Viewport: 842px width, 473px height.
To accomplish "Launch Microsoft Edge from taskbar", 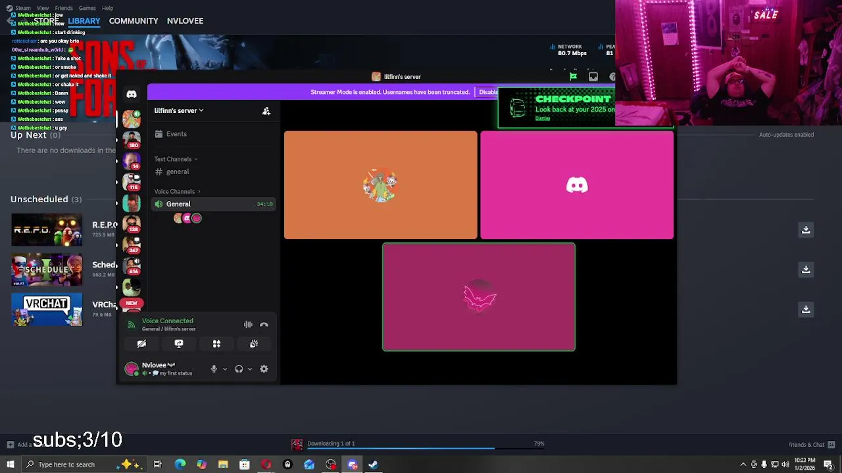I will click(180, 464).
